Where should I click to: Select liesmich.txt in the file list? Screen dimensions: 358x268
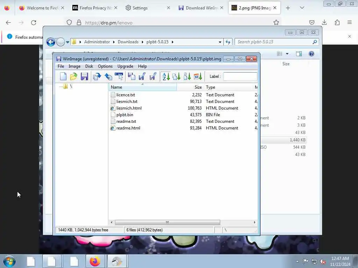[x=127, y=102]
